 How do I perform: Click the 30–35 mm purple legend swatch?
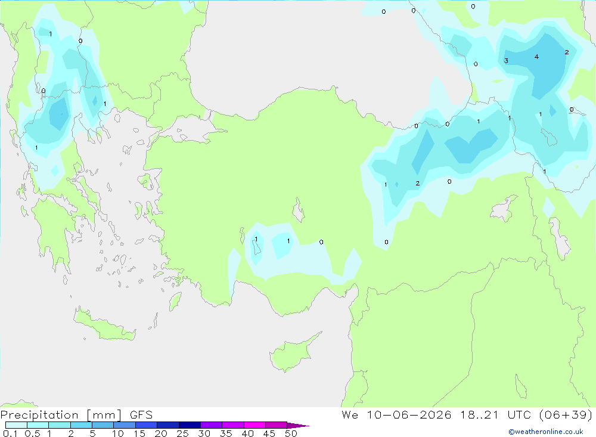coord(212,425)
